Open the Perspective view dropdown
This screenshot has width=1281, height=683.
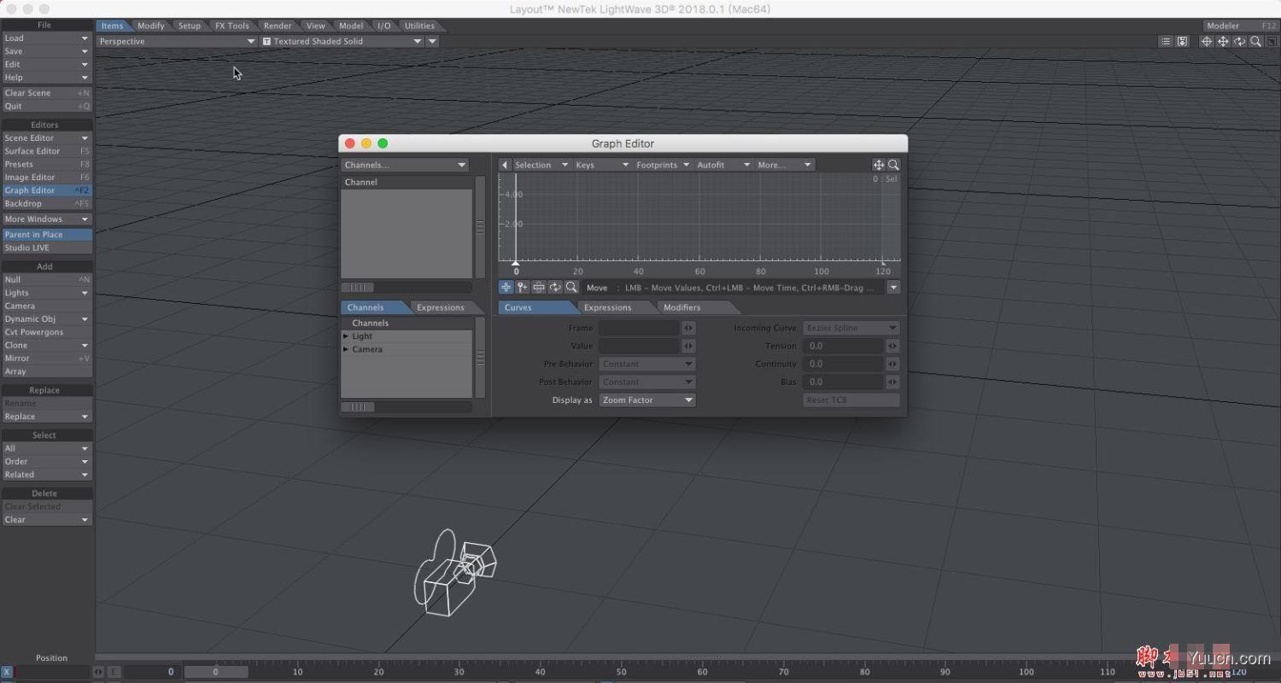177,41
